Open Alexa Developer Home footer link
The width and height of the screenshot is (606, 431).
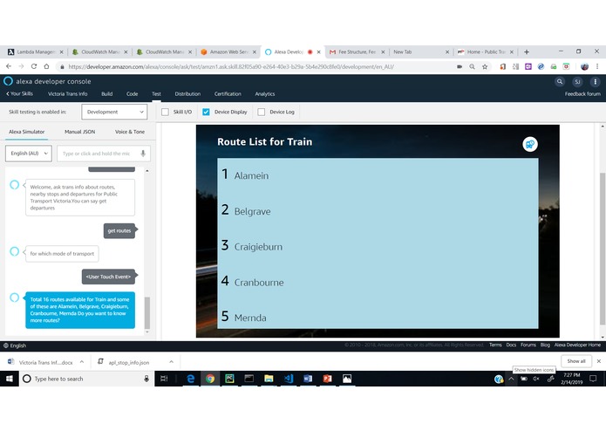click(x=577, y=345)
